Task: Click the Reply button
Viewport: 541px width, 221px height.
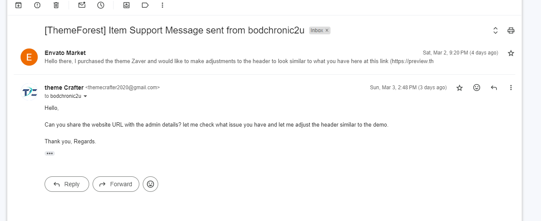Action: pos(67,184)
